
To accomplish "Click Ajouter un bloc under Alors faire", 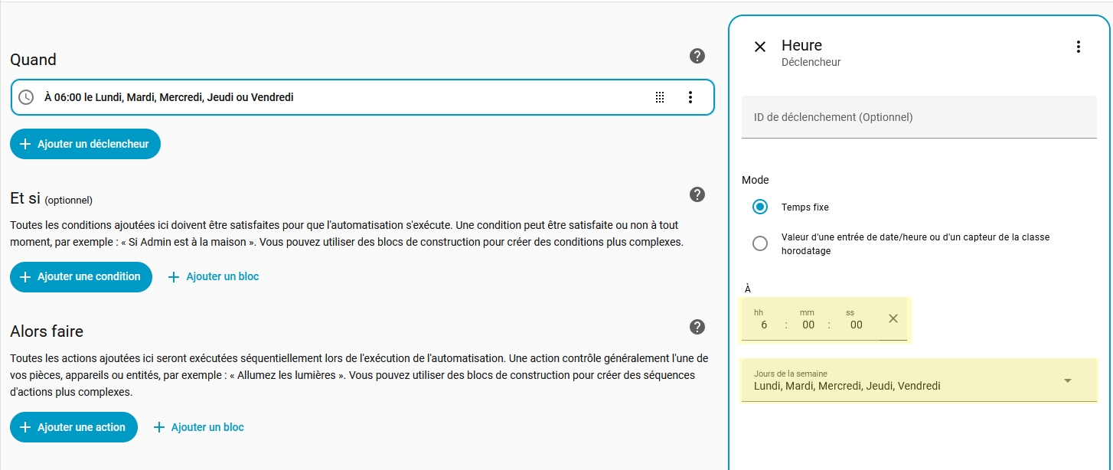I will (x=199, y=427).
